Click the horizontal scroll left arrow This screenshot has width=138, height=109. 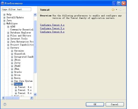click(3, 98)
